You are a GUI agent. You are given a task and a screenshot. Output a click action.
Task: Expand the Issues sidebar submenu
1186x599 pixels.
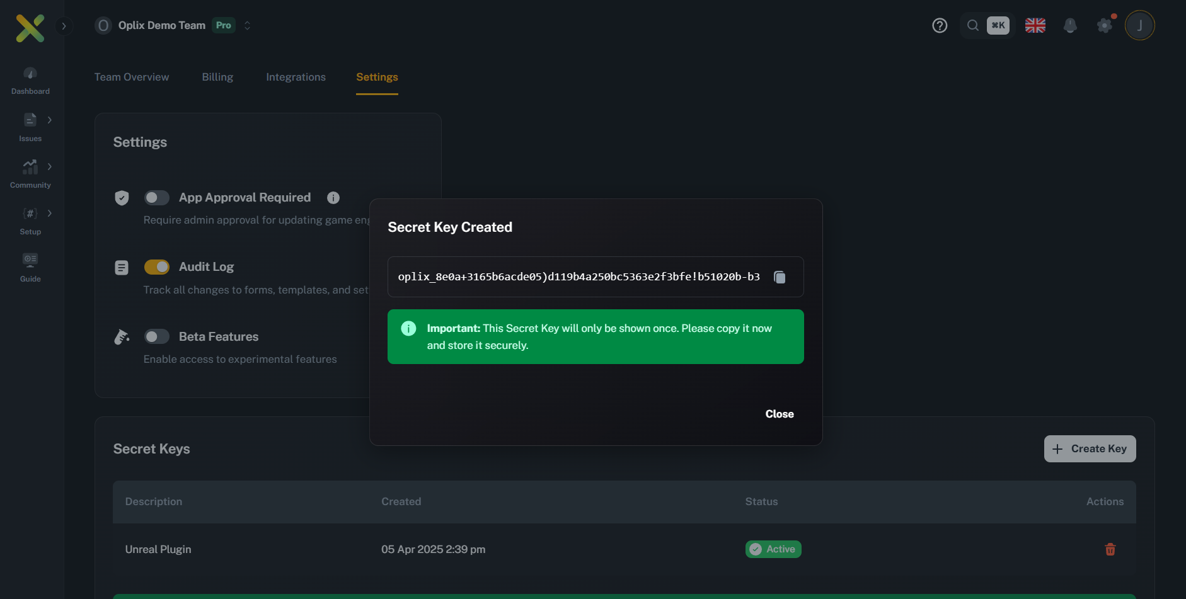click(x=49, y=120)
